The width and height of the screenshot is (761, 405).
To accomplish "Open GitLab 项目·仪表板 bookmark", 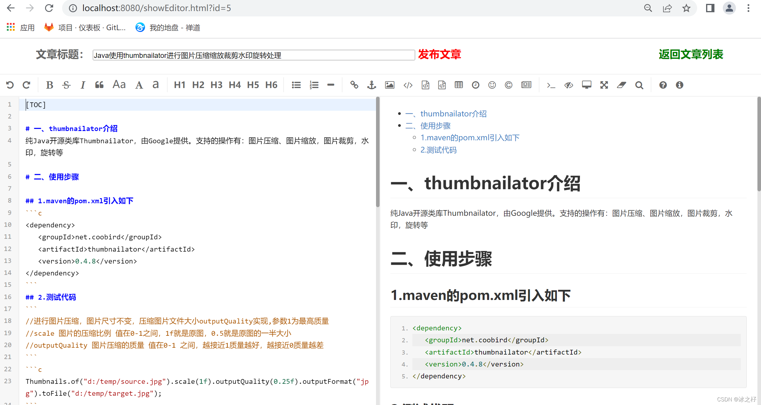I will point(85,27).
